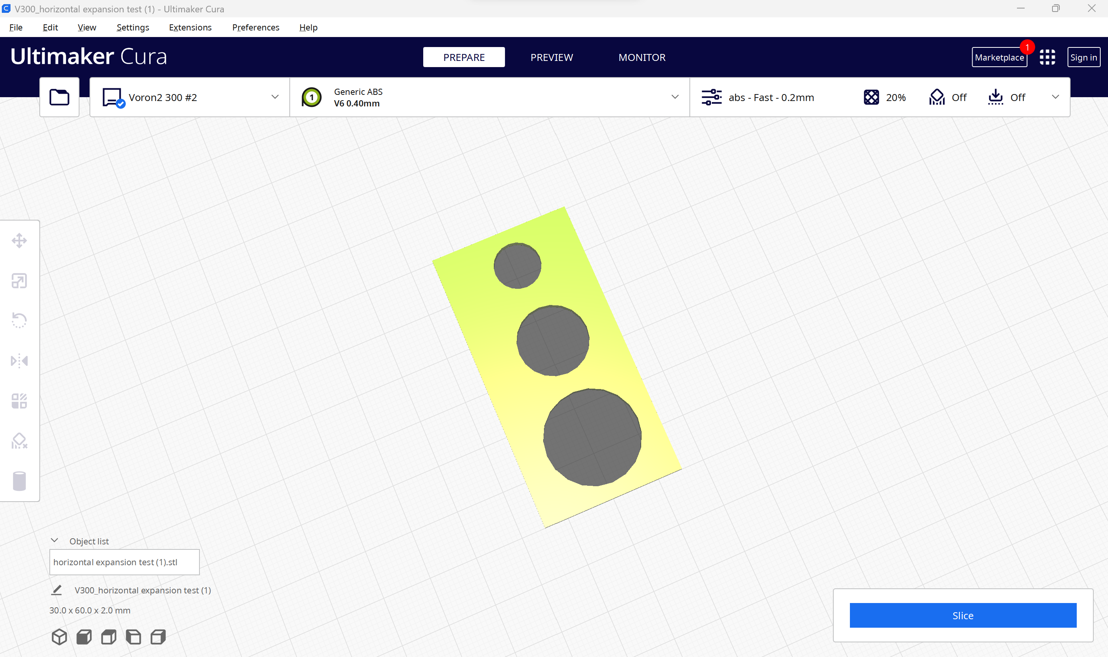
Task: Switch to the PREPARE stage
Action: (464, 57)
